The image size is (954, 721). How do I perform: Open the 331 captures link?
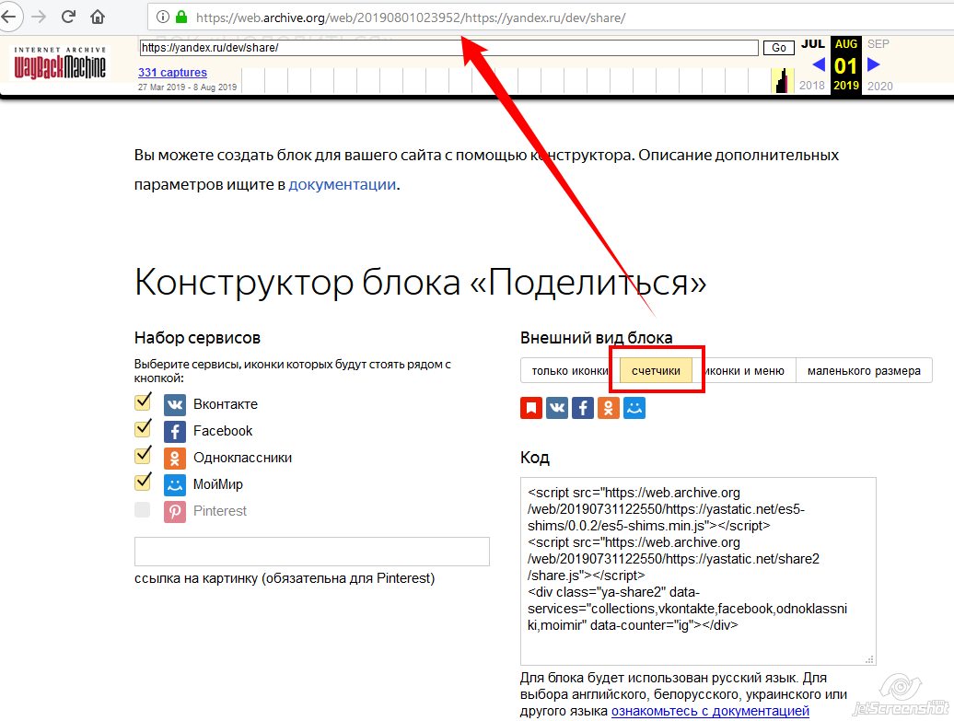point(172,73)
